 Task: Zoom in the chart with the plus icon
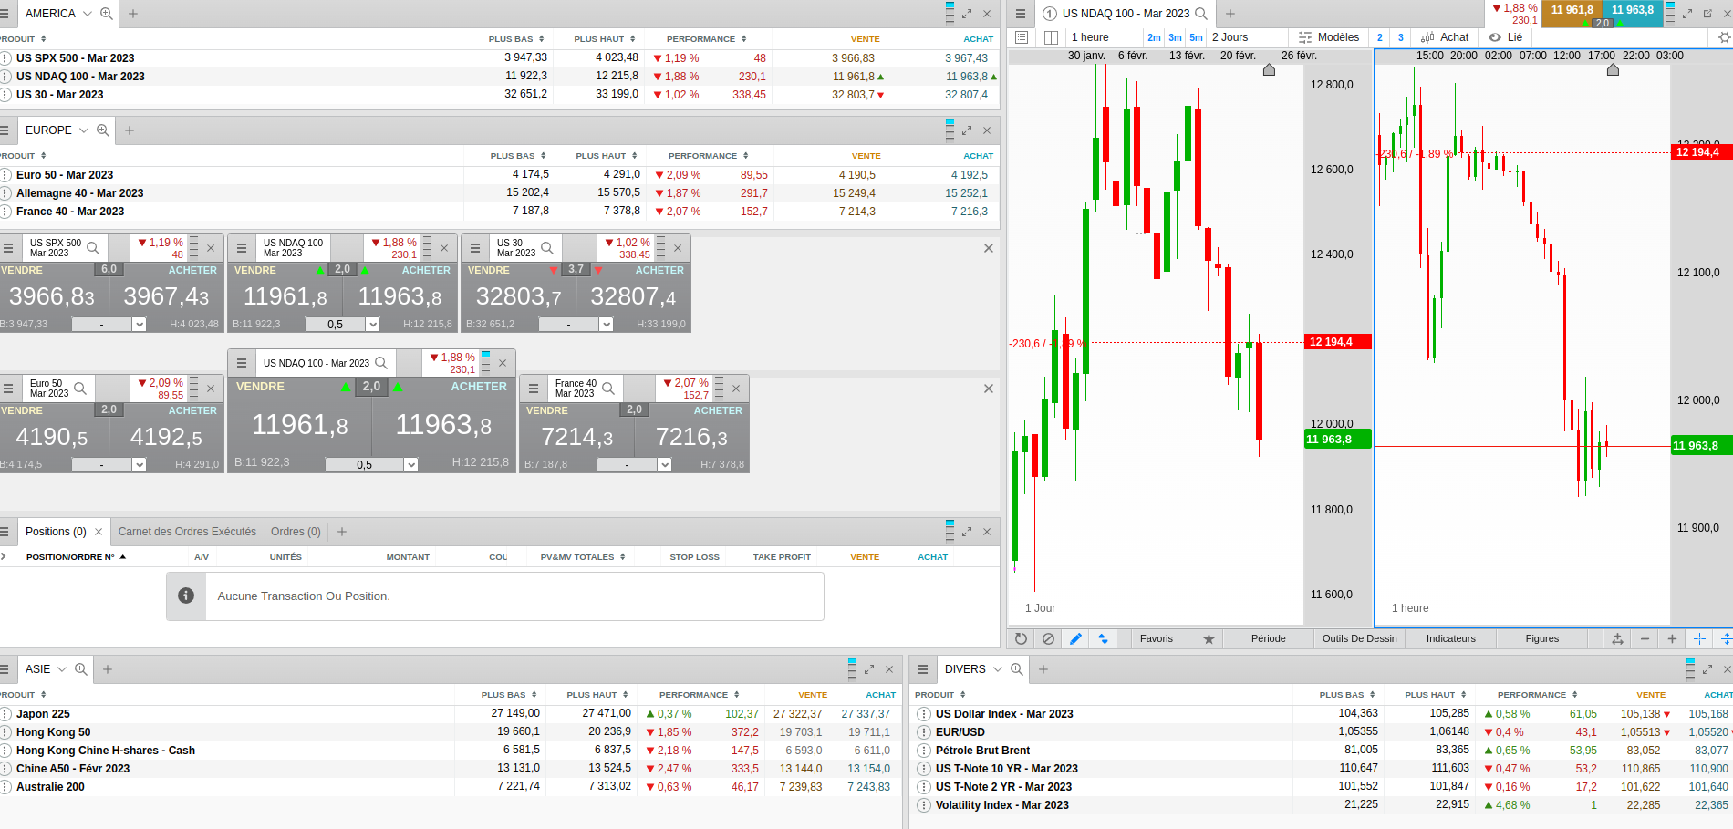point(1672,639)
